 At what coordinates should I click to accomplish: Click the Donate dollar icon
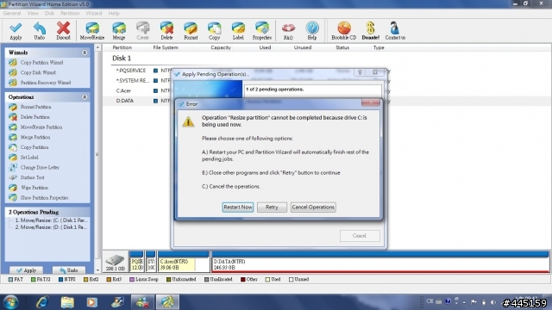pyautogui.click(x=370, y=31)
